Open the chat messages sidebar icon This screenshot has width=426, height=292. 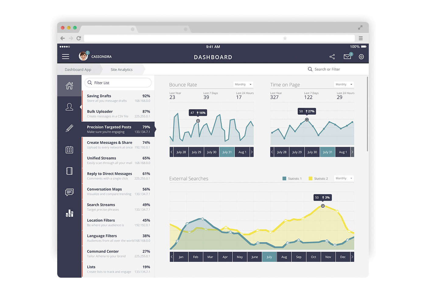click(x=69, y=192)
